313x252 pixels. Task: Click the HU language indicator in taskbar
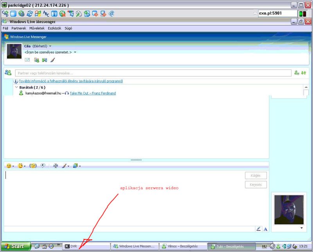pos(264,246)
